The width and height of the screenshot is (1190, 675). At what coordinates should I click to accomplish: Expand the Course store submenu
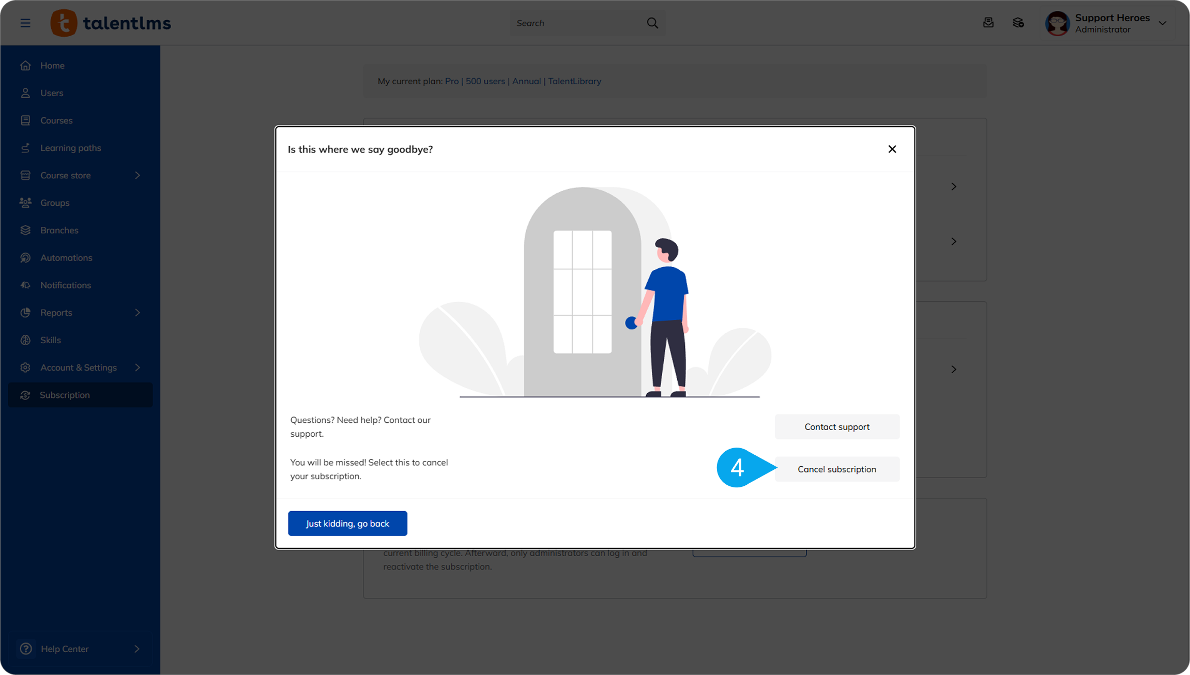(138, 175)
